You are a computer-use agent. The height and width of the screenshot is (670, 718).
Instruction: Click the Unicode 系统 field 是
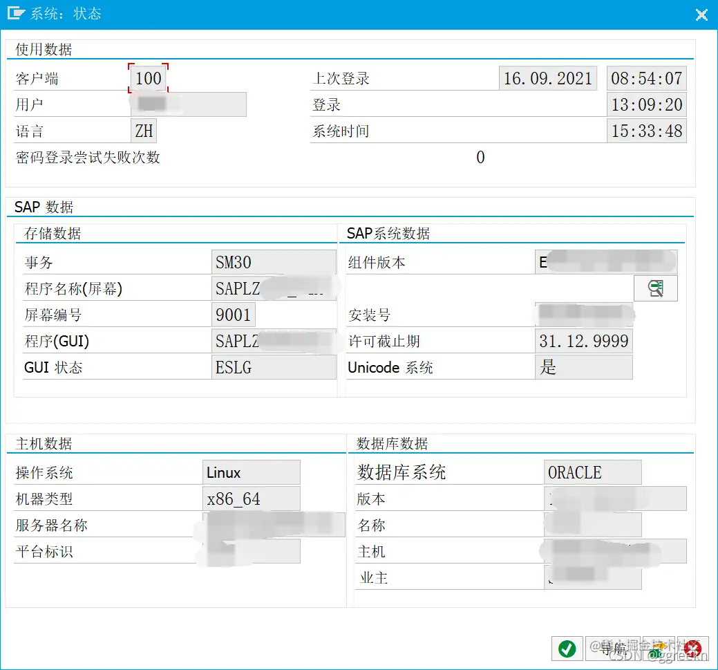click(584, 368)
